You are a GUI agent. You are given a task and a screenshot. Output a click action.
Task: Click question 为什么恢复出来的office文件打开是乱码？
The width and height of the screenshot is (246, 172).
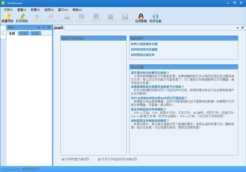(159, 98)
